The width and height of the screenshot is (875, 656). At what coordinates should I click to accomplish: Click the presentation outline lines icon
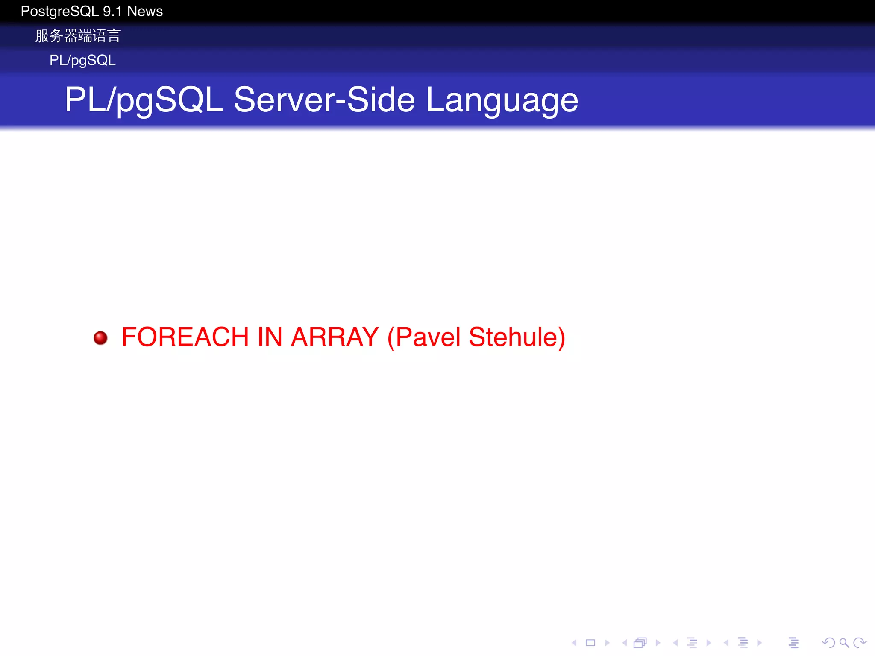tap(793, 643)
